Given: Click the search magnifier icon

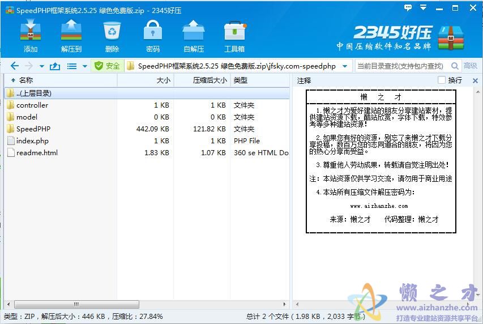Looking at the screenshot, I should pyautogui.click(x=455, y=66).
